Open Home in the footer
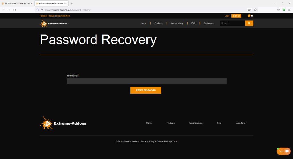The width and height of the screenshot is (293, 159). 149,123
